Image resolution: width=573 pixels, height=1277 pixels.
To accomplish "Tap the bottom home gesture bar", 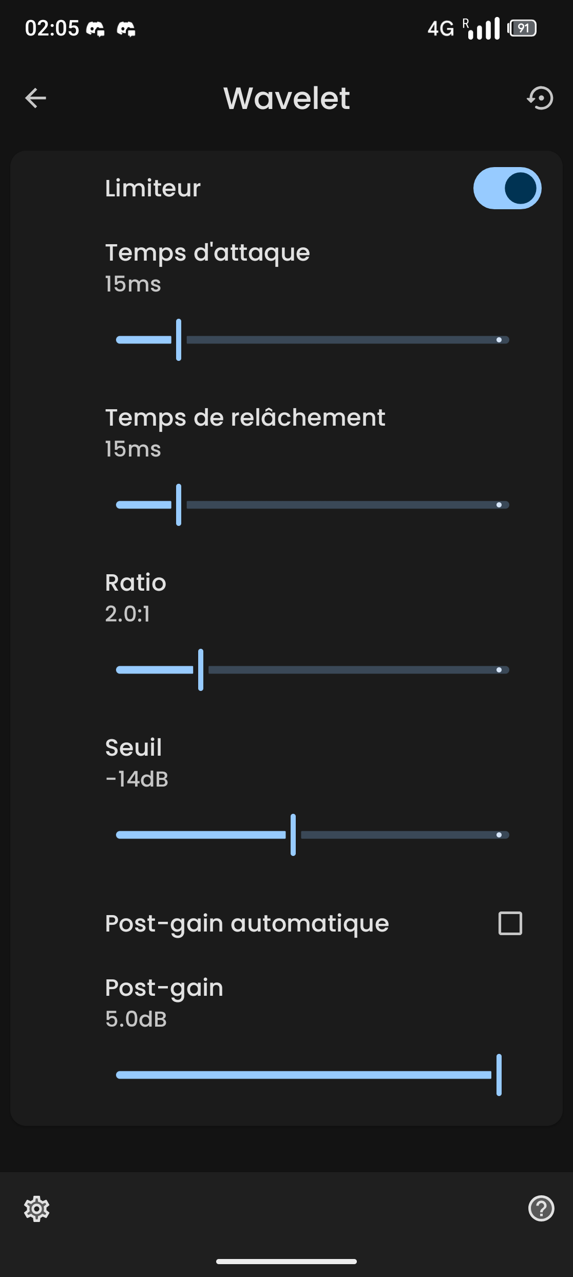I will pyautogui.click(x=286, y=1262).
